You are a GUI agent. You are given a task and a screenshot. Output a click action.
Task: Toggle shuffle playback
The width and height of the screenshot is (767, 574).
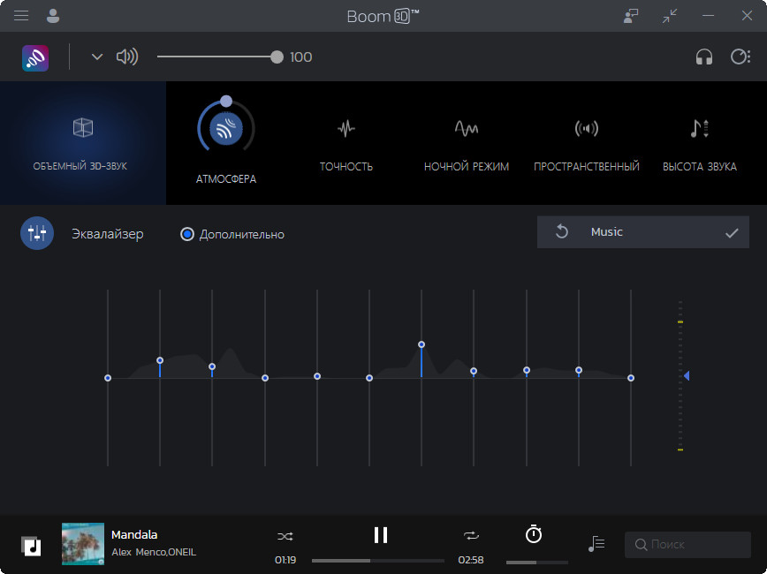[x=285, y=536]
